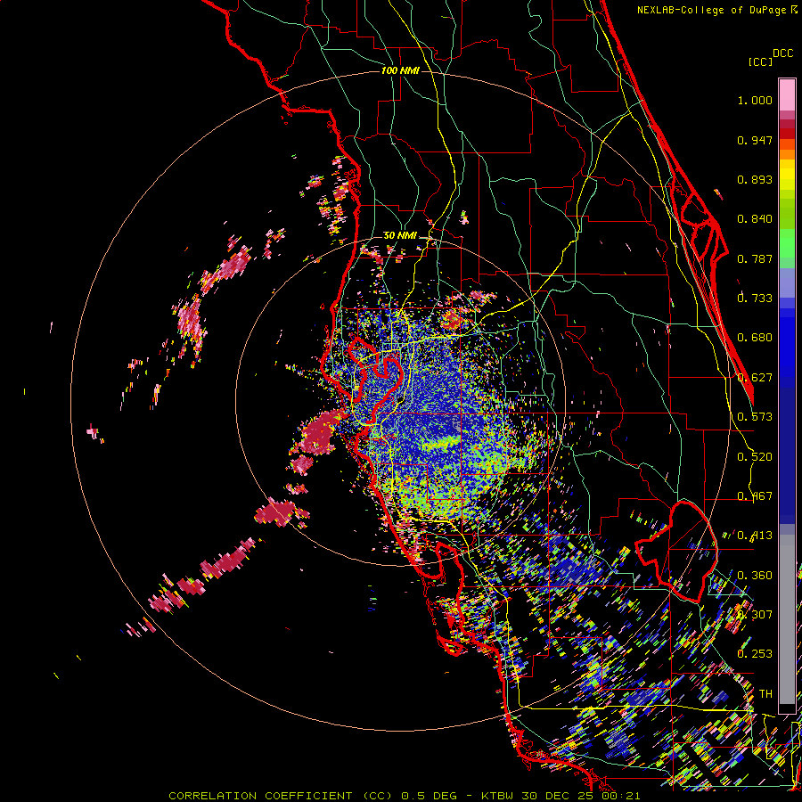Click the 30 DEC 25 00:21 timestamp
802x802 pixels.
tap(580, 796)
